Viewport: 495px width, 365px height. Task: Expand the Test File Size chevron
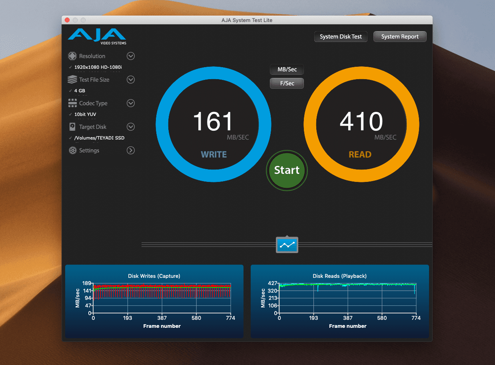[x=131, y=80]
